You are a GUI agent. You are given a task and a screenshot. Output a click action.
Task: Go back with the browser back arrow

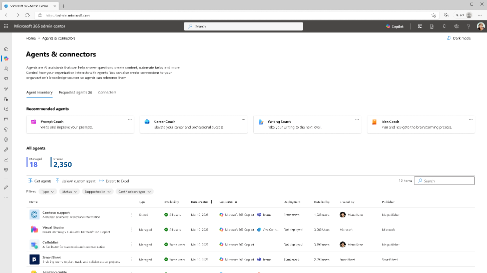tap(6, 15)
